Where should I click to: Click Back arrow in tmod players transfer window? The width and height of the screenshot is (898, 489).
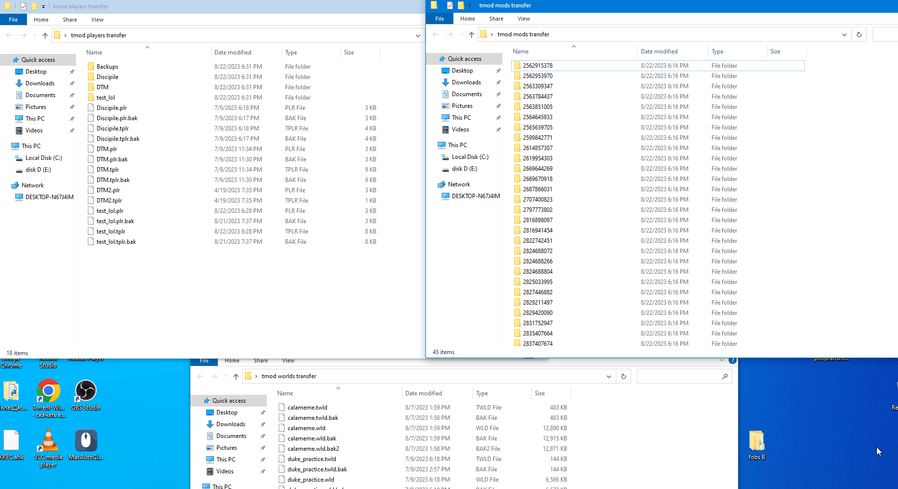click(x=9, y=35)
